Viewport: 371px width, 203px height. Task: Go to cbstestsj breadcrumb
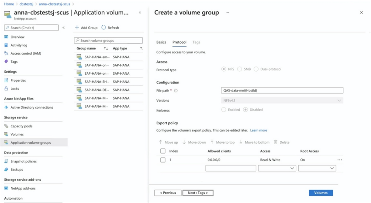(27, 4)
